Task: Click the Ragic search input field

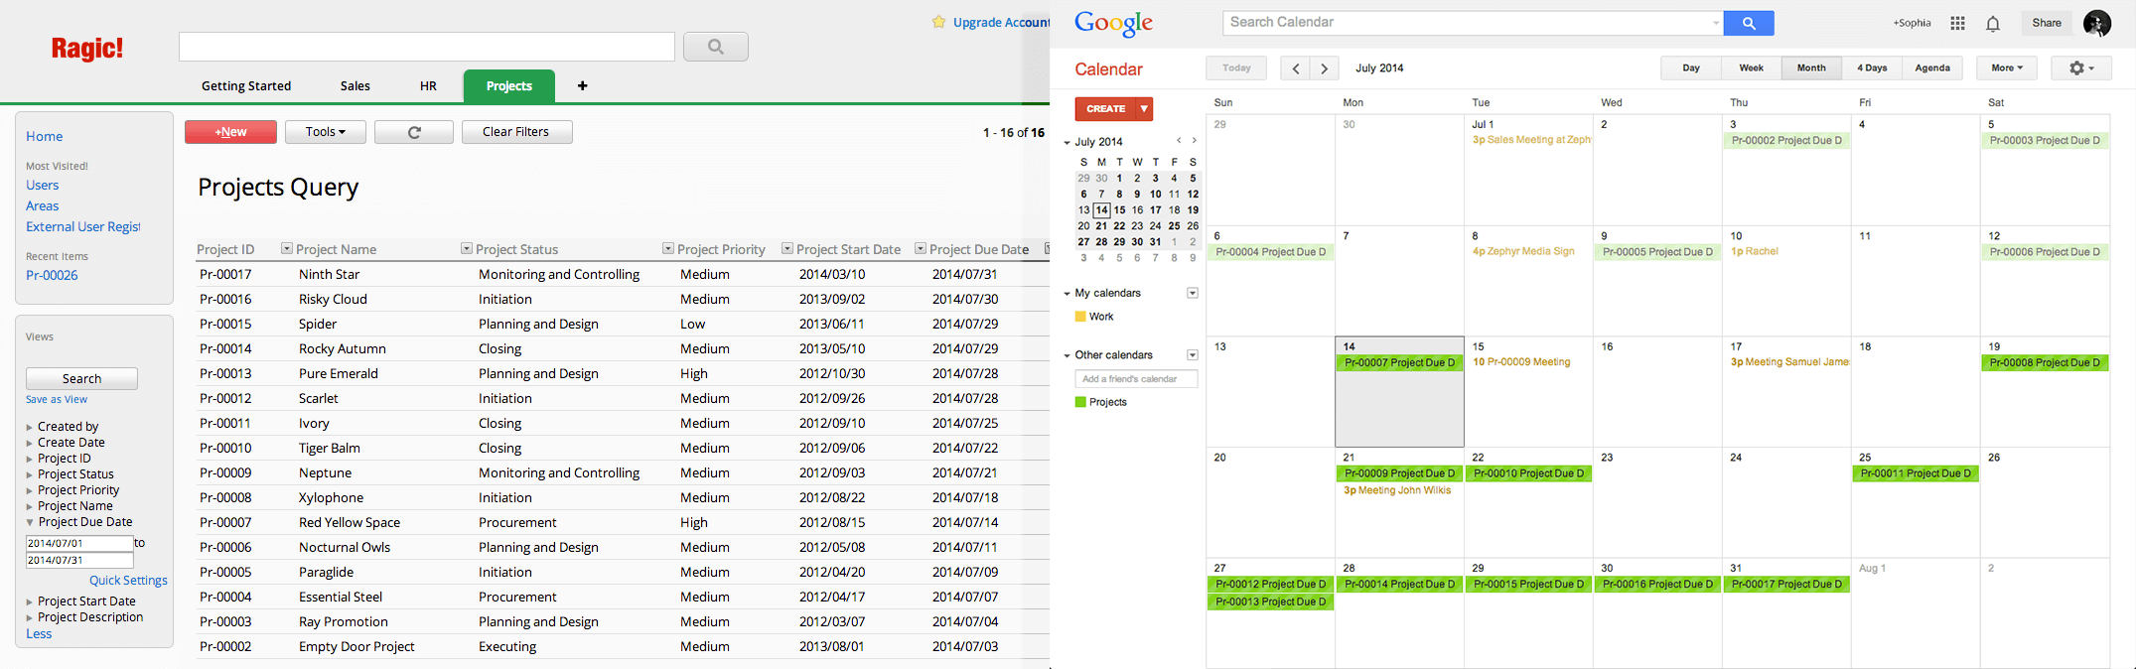Action: [x=426, y=47]
